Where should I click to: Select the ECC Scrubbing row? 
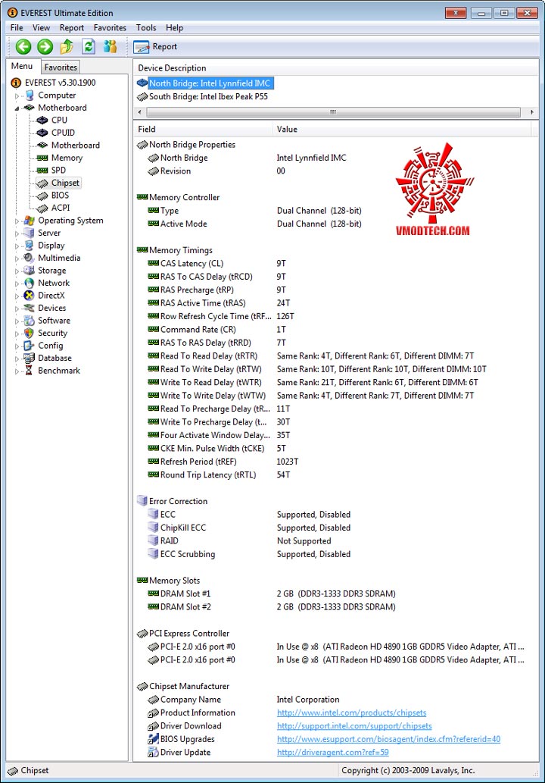pos(335,554)
